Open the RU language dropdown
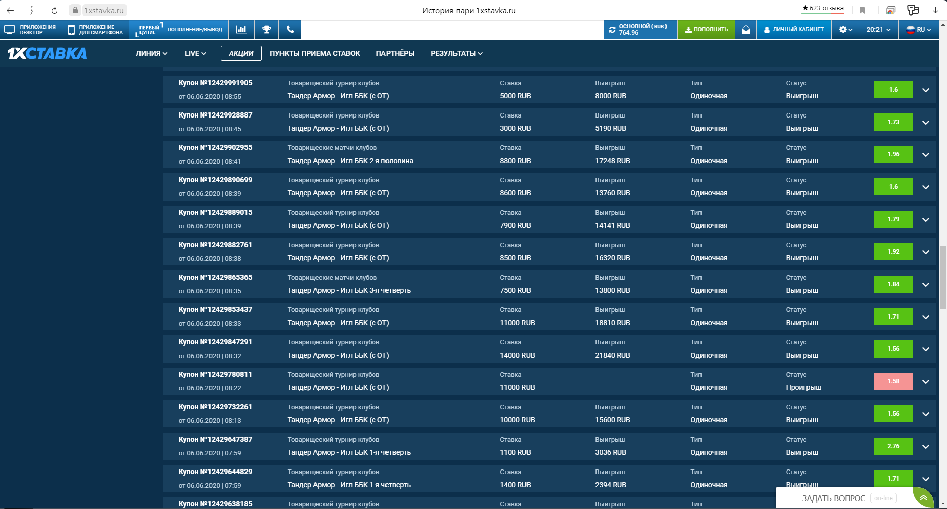Screen dimensions: 947x509 coord(919,30)
